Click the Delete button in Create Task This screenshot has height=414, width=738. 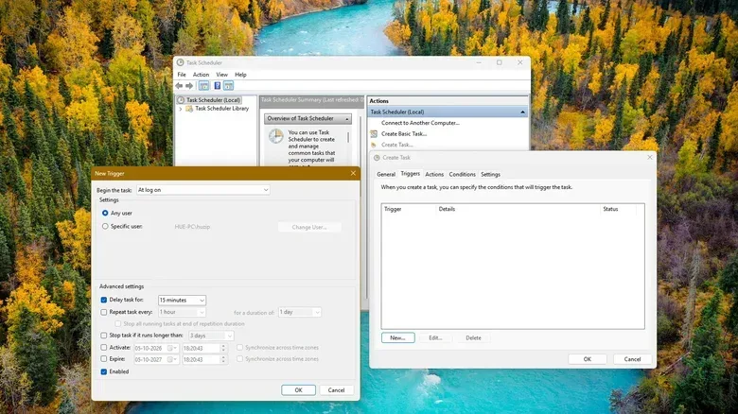[x=473, y=337]
